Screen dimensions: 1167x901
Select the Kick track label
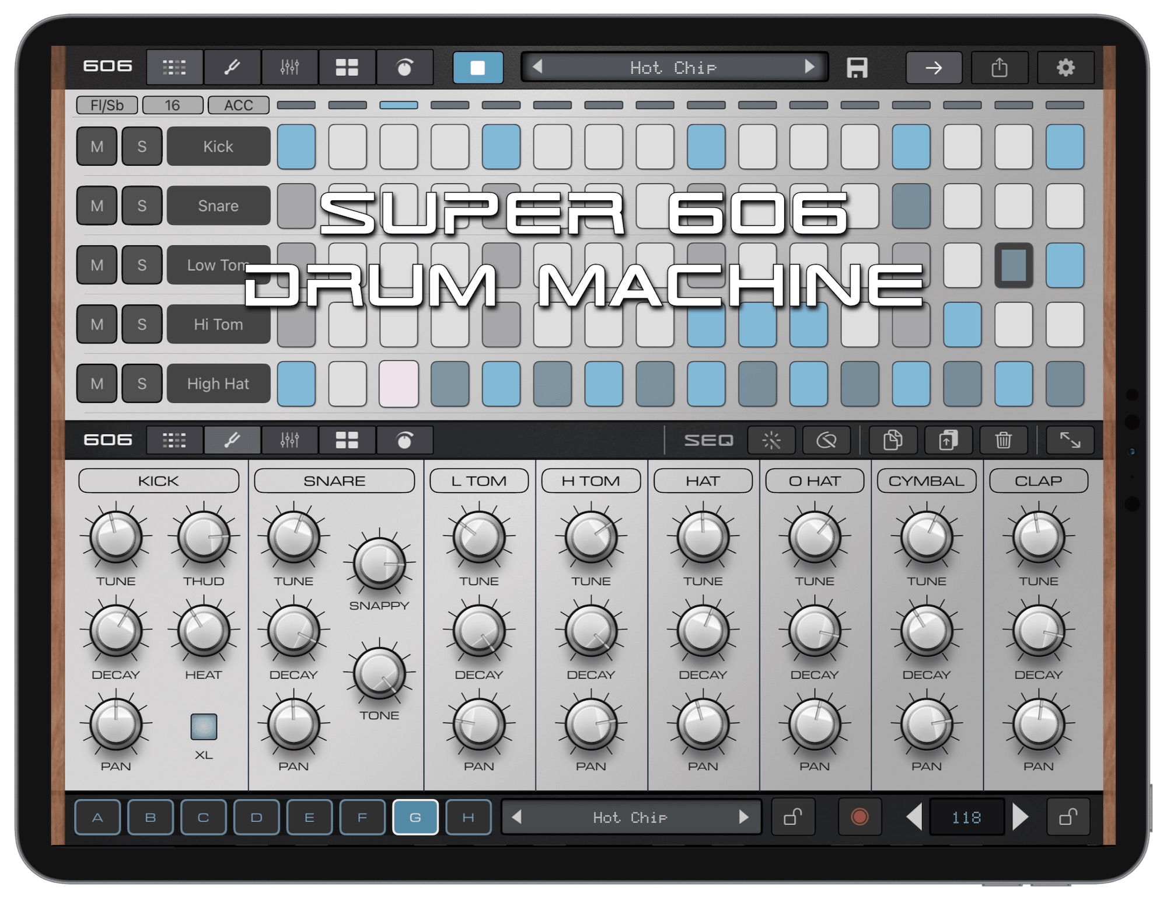click(x=218, y=146)
